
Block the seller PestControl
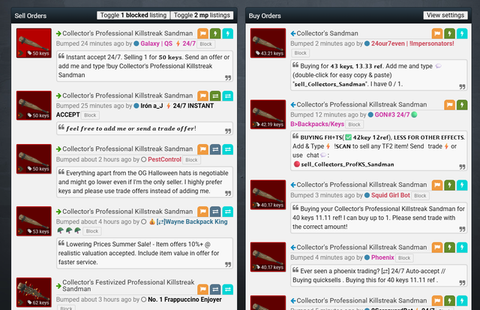pos(191,160)
